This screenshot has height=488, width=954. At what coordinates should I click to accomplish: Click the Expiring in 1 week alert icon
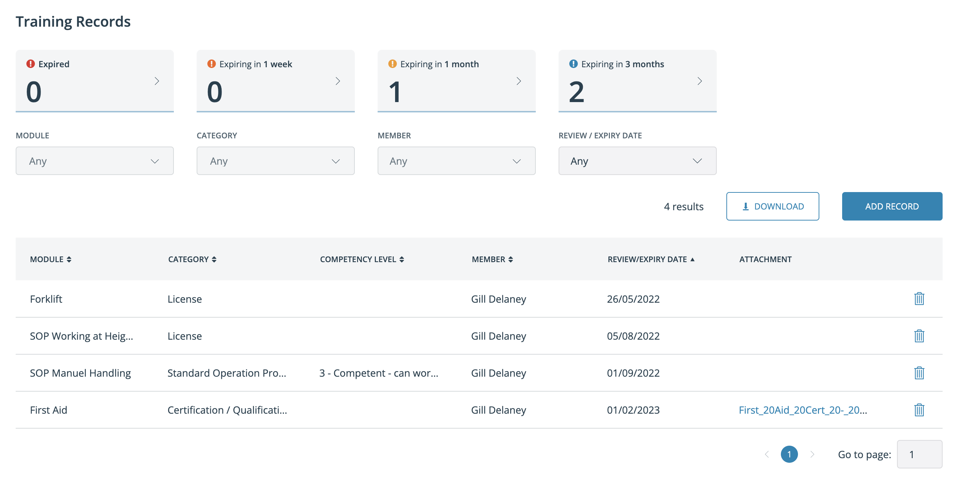212,64
